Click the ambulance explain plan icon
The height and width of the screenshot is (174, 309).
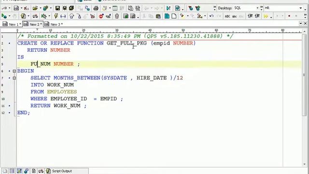tap(35, 16)
